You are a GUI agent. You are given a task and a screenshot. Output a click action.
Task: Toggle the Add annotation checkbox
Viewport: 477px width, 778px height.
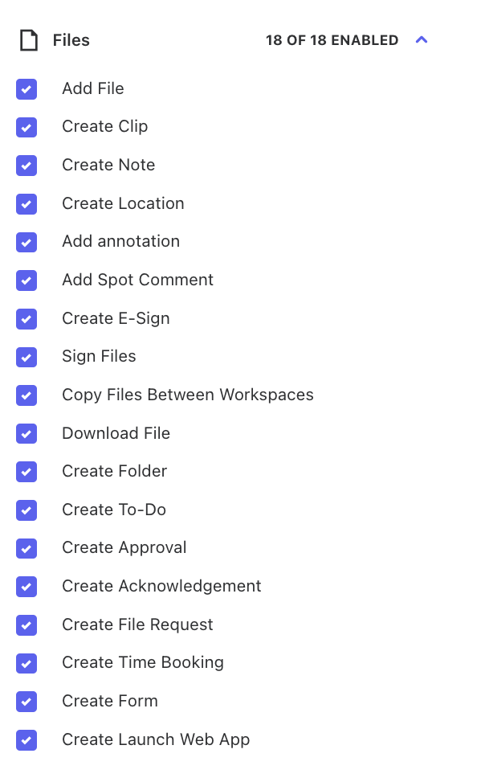coord(26,242)
